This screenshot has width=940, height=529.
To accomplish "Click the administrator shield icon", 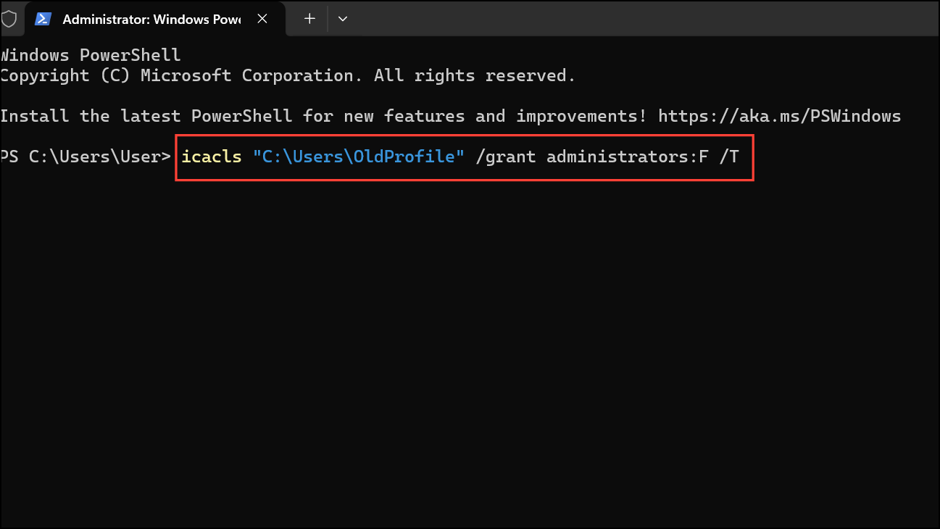I will [8, 19].
